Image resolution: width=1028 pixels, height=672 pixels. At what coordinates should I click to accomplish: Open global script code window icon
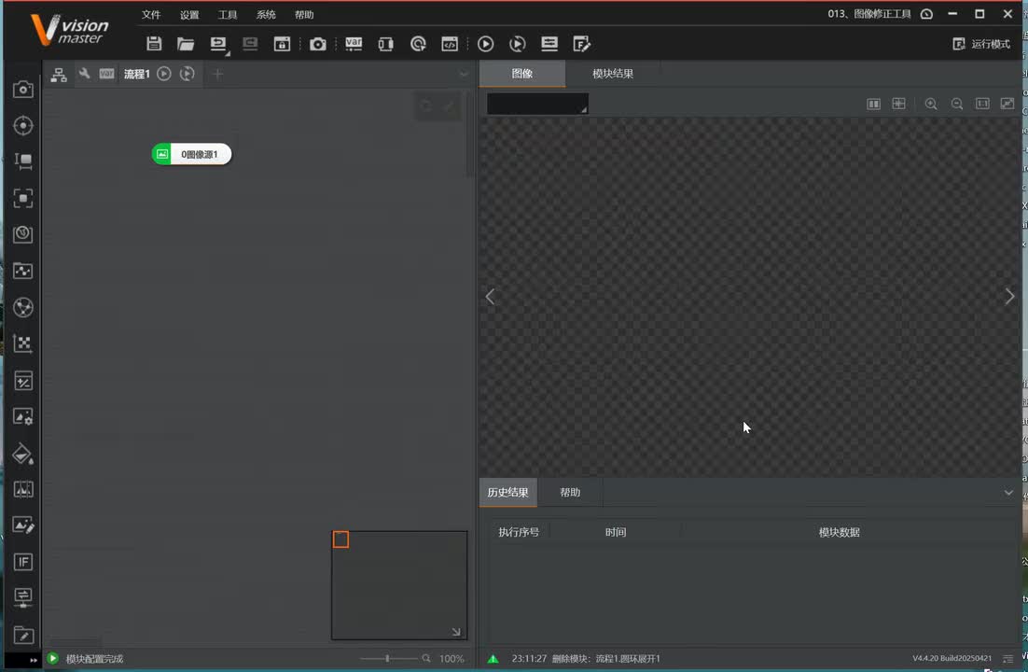(450, 44)
